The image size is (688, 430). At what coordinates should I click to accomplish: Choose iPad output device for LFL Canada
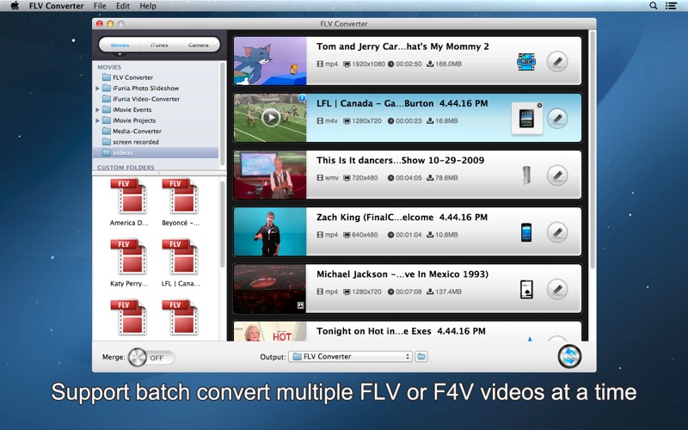pyautogui.click(x=526, y=119)
